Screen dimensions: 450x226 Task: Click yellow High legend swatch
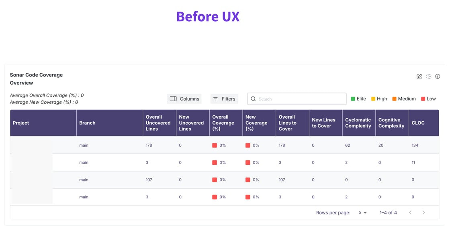(373, 99)
